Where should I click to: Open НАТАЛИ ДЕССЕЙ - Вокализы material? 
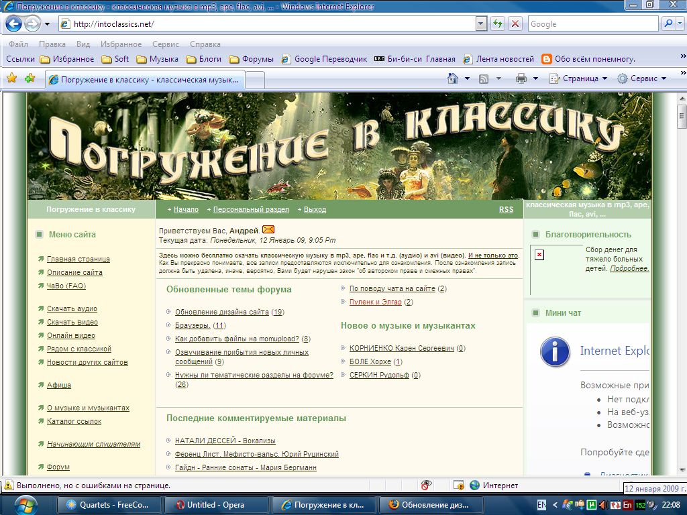[225, 441]
